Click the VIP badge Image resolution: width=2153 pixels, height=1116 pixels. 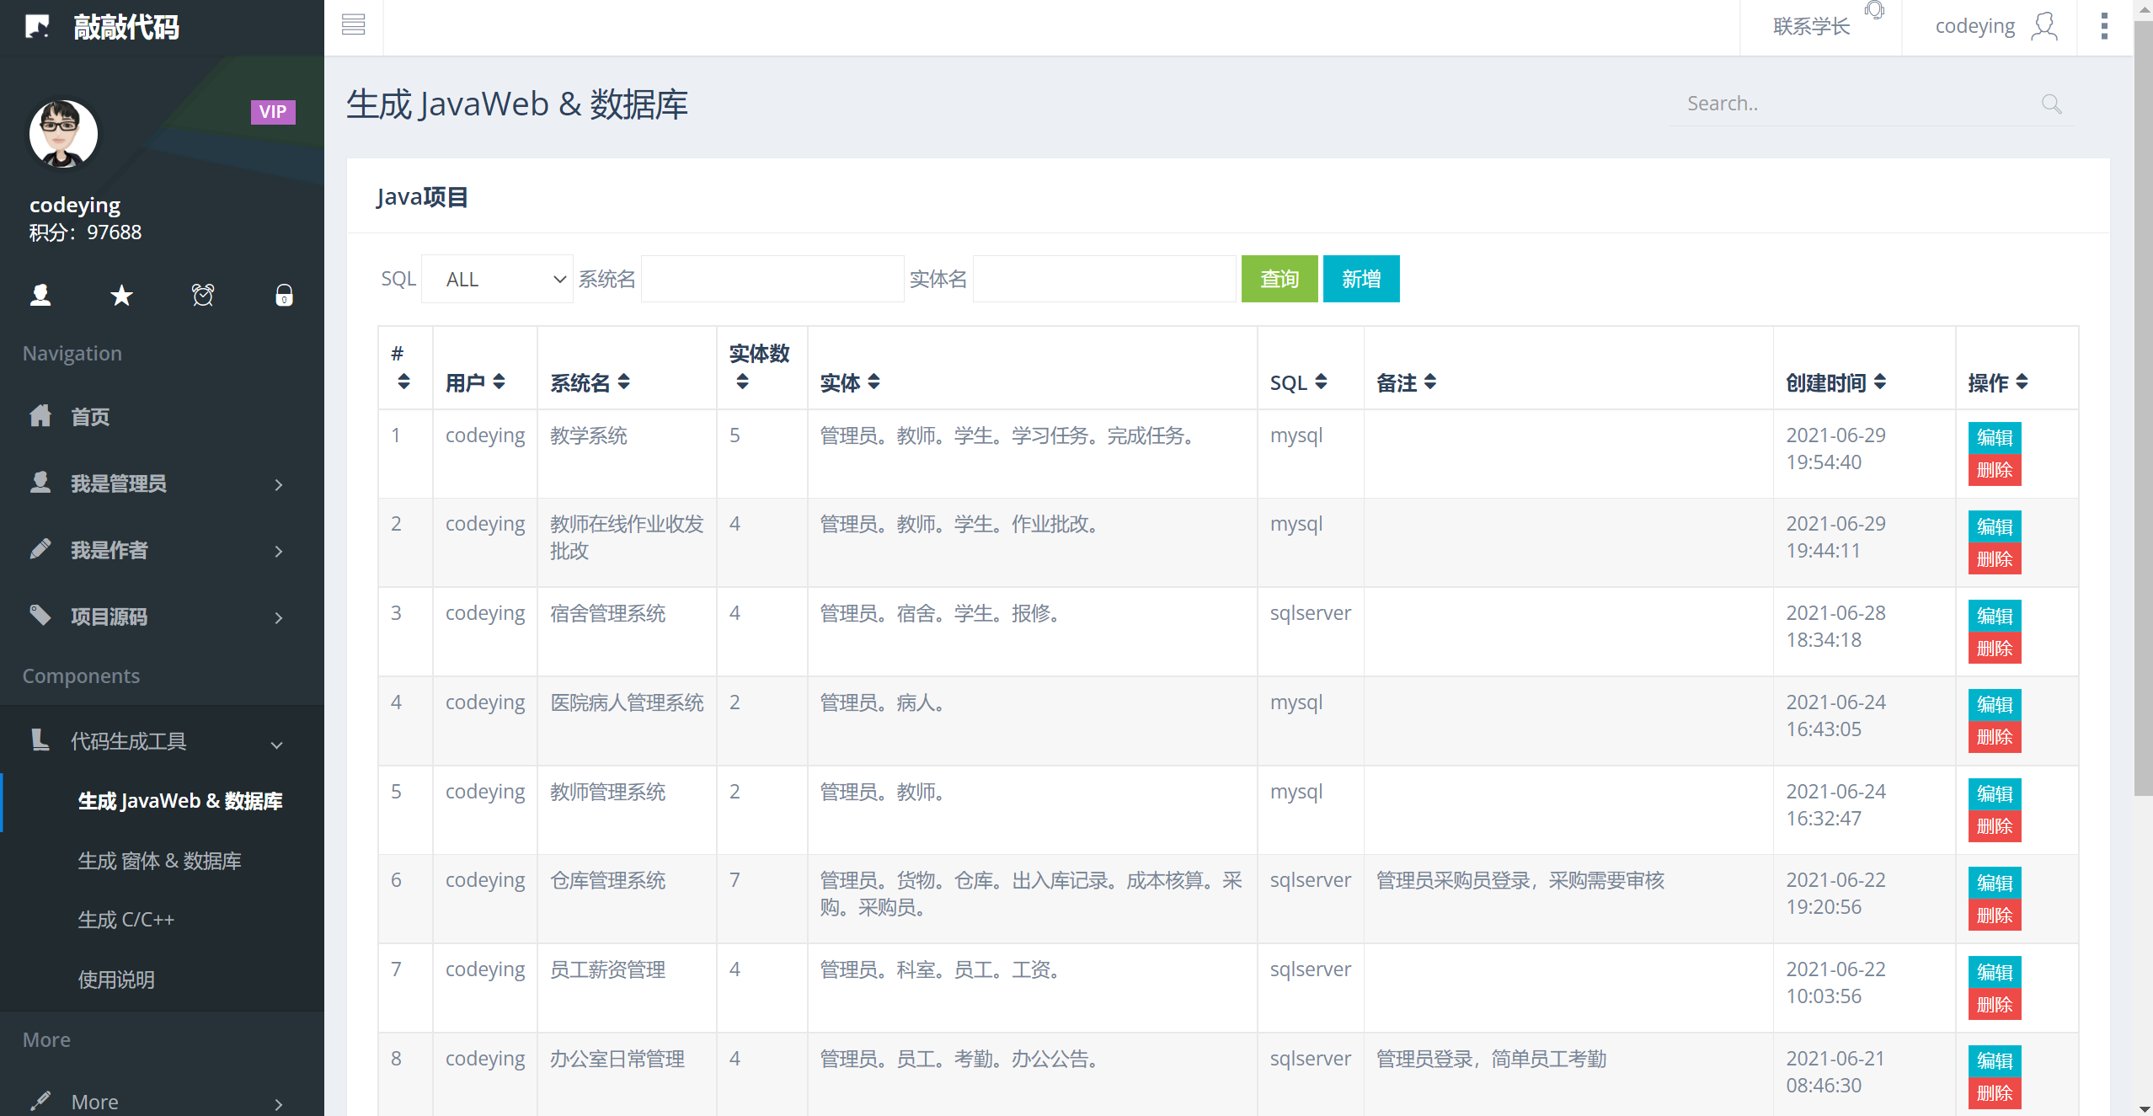coord(273,112)
